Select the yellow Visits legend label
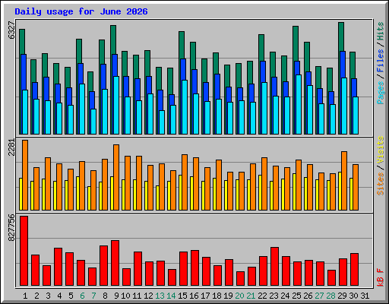Image resolution: width=389 pixels, height=304 pixels. (381, 150)
